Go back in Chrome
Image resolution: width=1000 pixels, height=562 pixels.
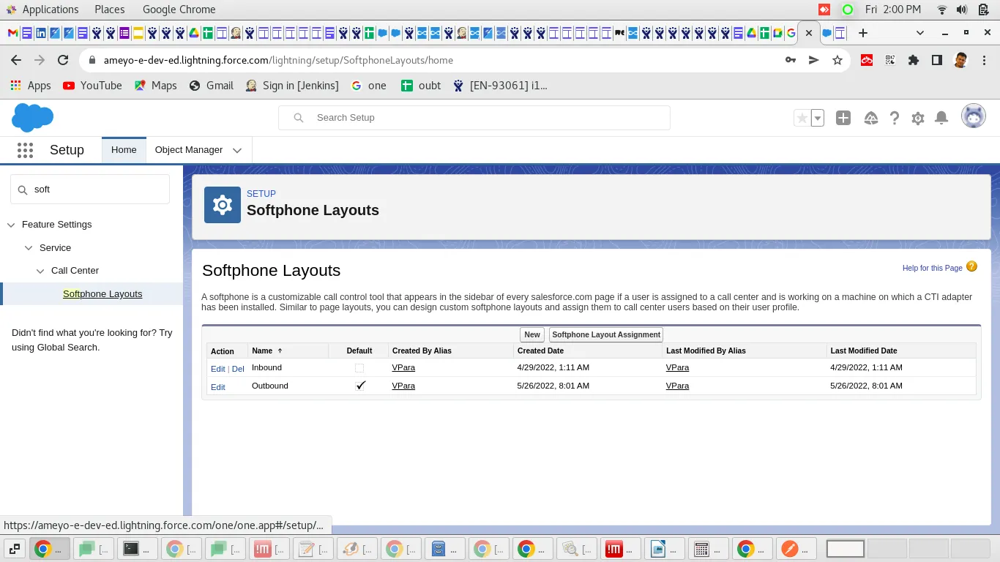click(16, 61)
